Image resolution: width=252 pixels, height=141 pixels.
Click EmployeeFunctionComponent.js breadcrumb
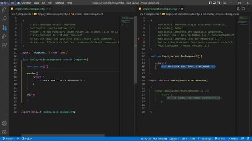click(183, 14)
